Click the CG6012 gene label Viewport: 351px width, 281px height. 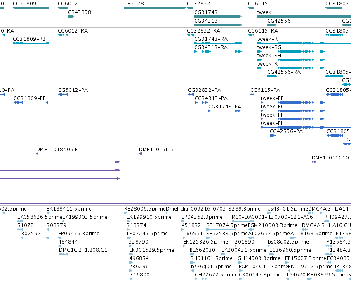coord(68,4)
